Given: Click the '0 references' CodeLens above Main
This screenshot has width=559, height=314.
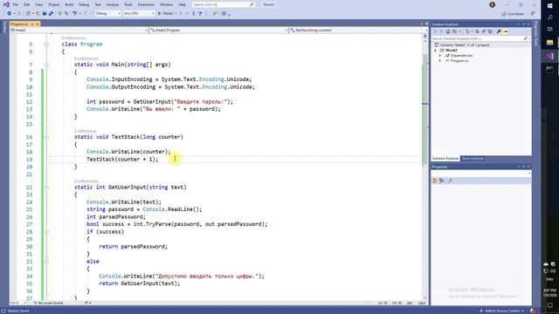Looking at the screenshot, I should coord(86,58).
